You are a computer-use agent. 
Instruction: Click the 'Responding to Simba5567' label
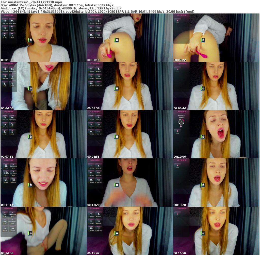tap(181, 116)
